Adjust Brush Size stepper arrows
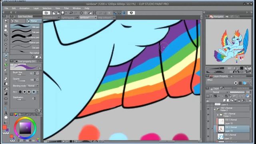Image resolution: width=256 pixels, height=144 pixels. click(35, 73)
